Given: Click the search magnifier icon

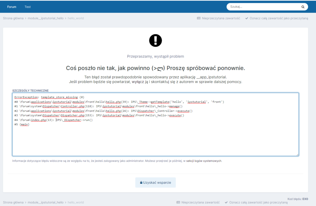Looking at the screenshot, I should point(303,7).
